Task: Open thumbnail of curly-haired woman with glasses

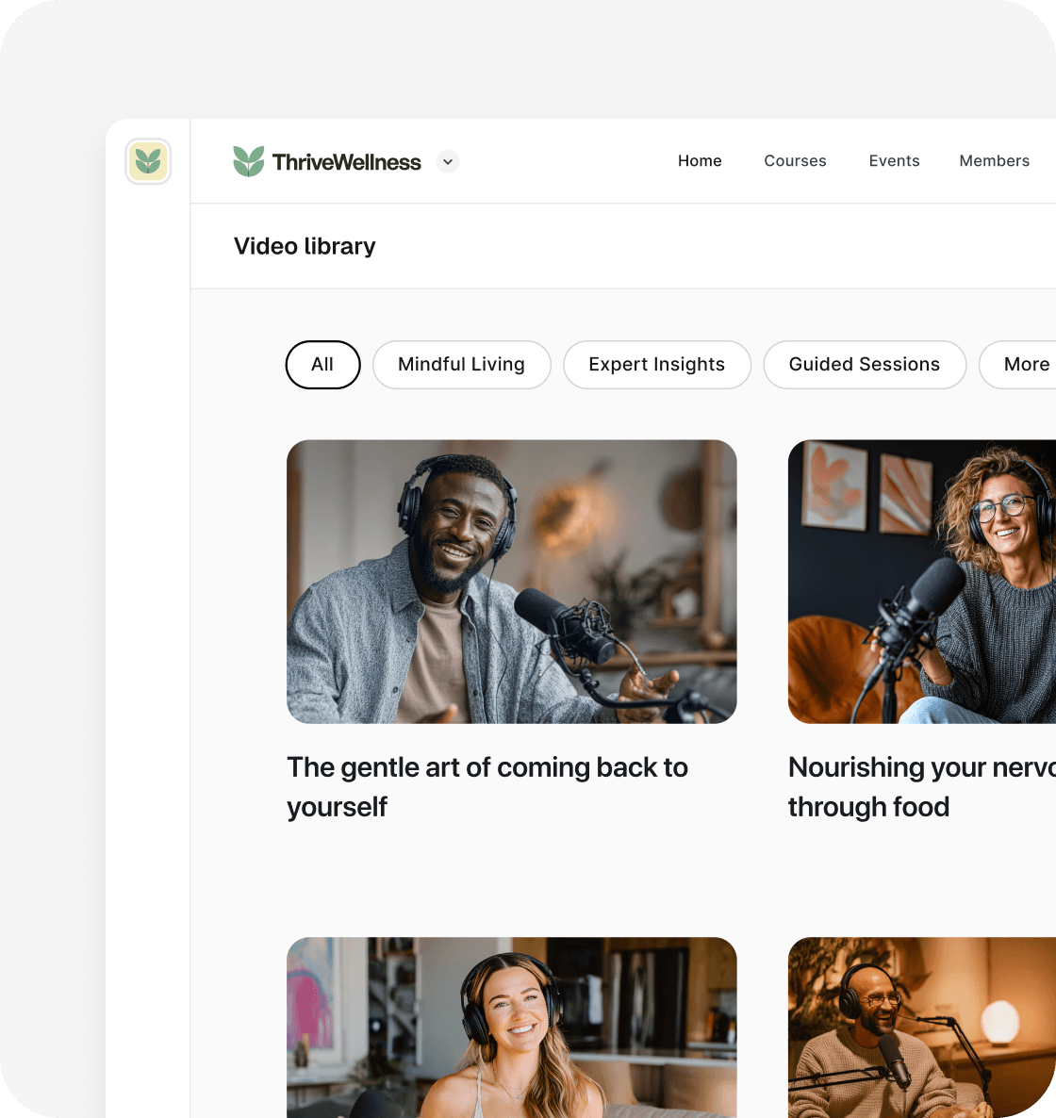Action: coord(922,582)
